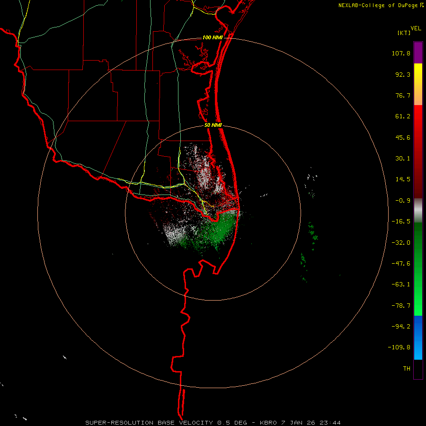This screenshot has width=426, height=426.
Task: Click the -94.2 value on velocity scale
Action: click(x=401, y=327)
